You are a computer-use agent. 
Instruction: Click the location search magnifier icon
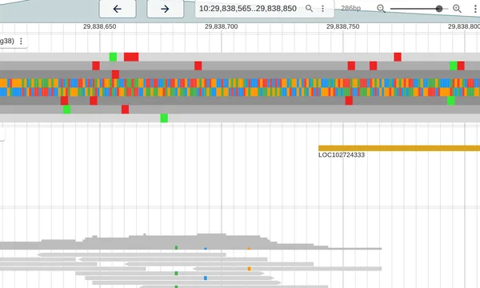(309, 9)
